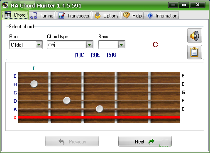The height and width of the screenshot is (153, 210).
Task: Click the green arrow on Next
Action: pyautogui.click(x=151, y=141)
